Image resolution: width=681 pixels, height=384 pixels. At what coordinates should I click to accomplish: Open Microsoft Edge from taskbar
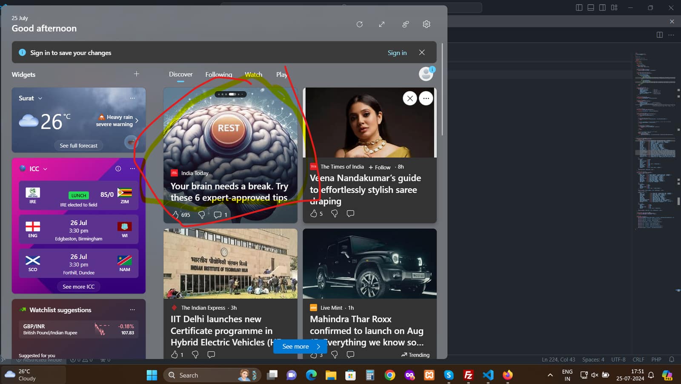[311, 375]
